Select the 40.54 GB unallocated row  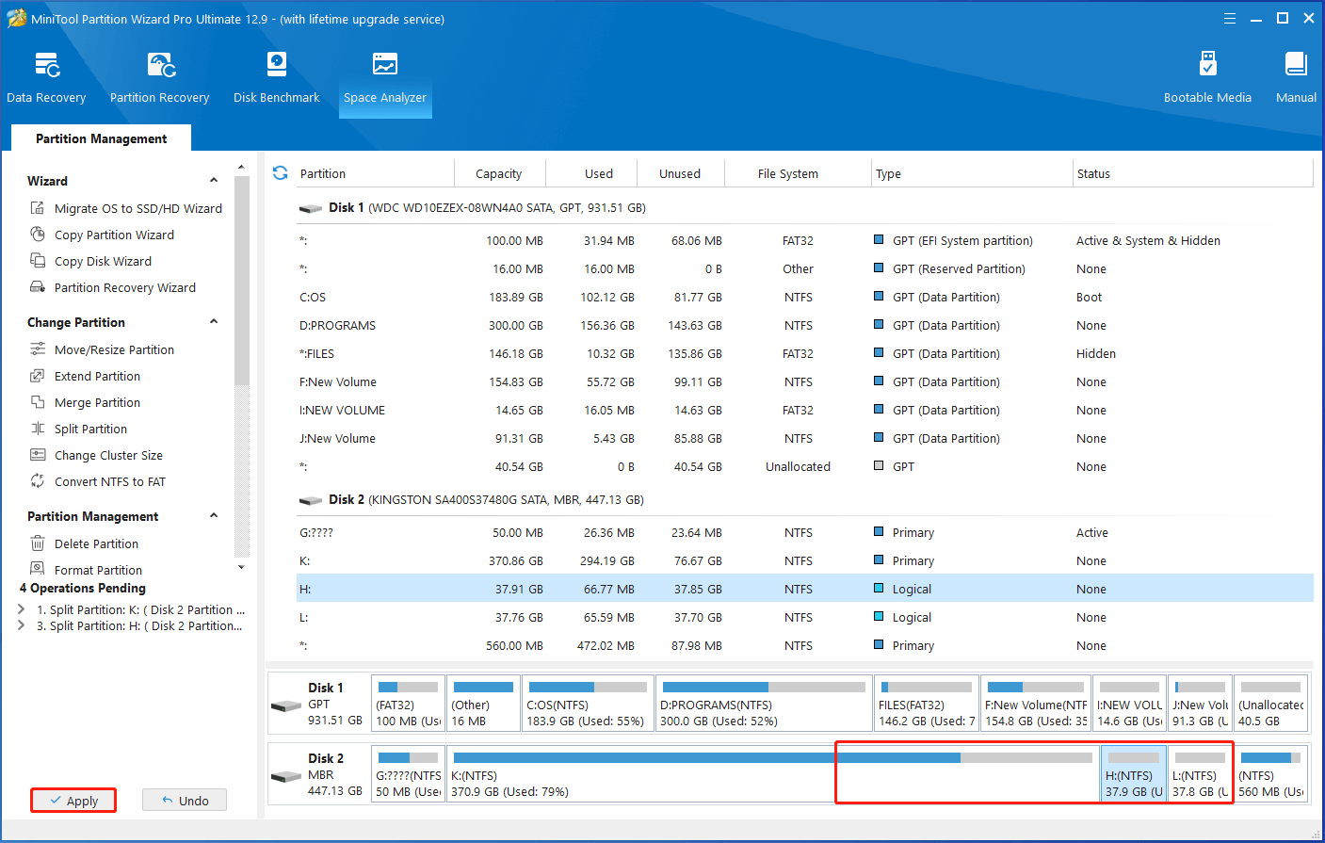(805, 466)
